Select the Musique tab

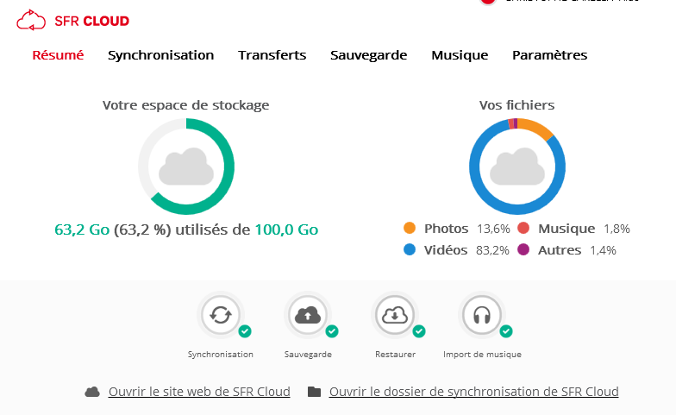[460, 55]
